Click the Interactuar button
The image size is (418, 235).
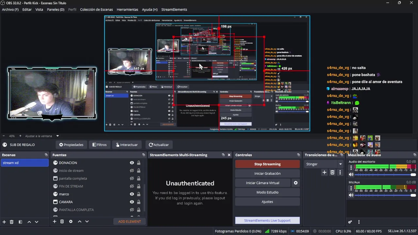click(x=127, y=145)
